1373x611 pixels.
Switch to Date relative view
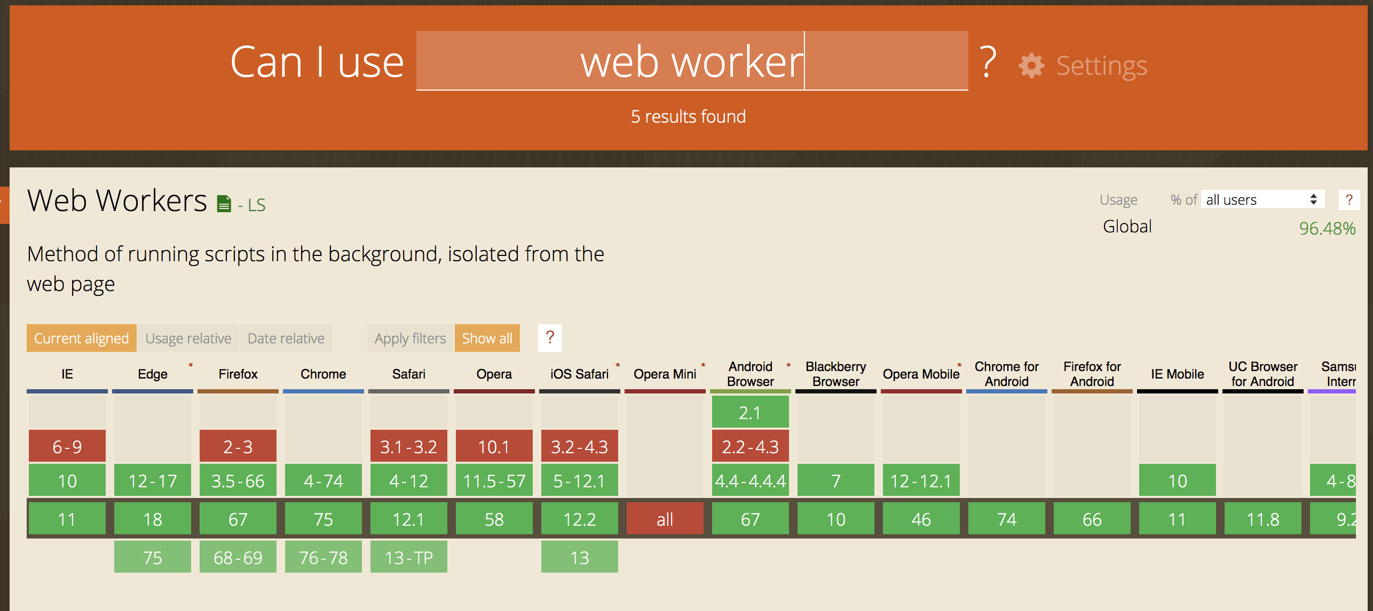[x=286, y=338]
